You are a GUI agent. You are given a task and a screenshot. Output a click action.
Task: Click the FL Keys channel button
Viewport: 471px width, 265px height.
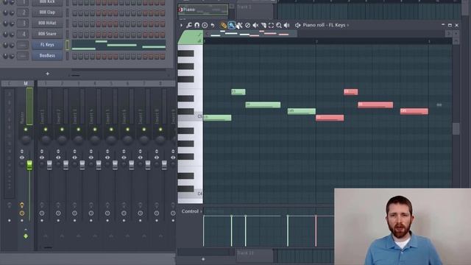47,45
